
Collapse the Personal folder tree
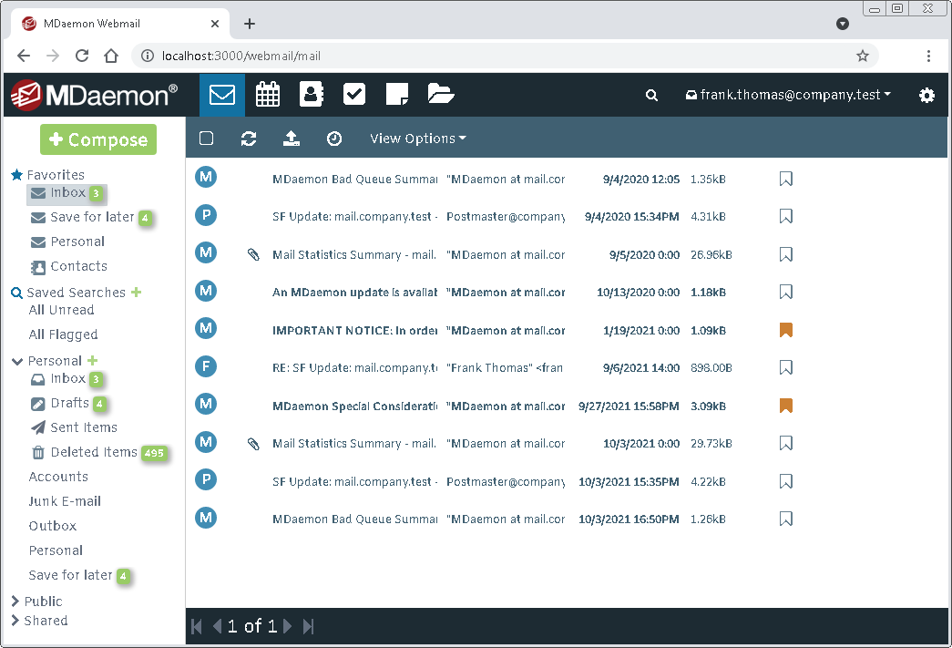(x=16, y=361)
